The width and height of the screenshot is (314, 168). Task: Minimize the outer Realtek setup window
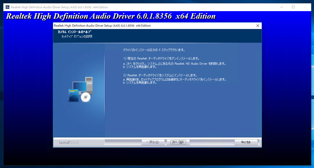(x=281, y=7)
